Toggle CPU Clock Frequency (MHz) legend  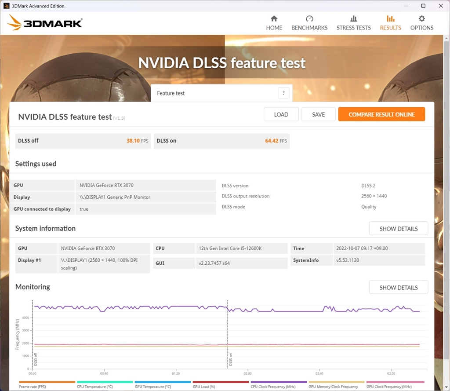pyautogui.click(x=279, y=385)
